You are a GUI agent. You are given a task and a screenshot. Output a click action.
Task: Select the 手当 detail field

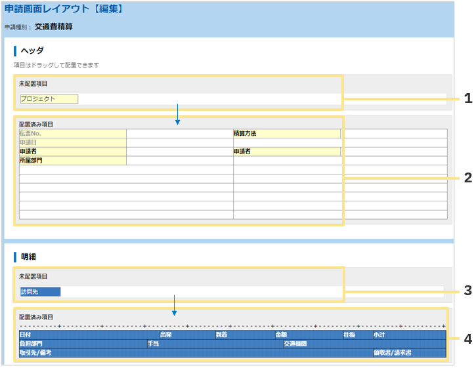coord(214,344)
